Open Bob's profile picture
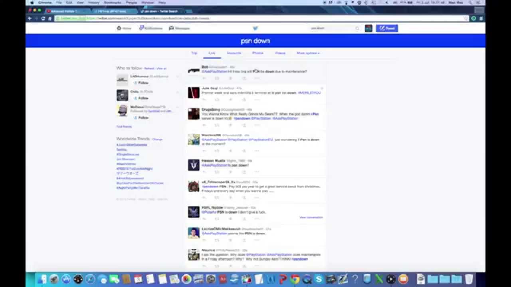This screenshot has height=287, width=511. pos(194,71)
